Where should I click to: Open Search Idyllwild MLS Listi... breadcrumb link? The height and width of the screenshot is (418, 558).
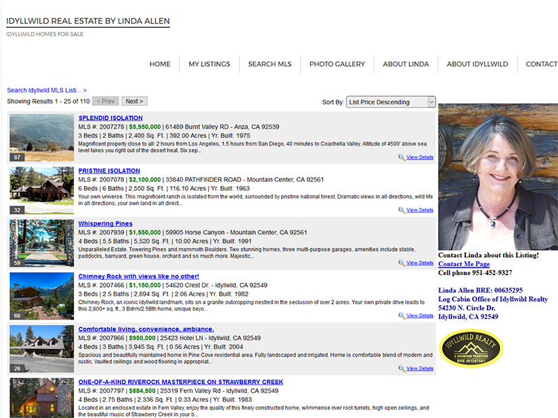pos(47,91)
